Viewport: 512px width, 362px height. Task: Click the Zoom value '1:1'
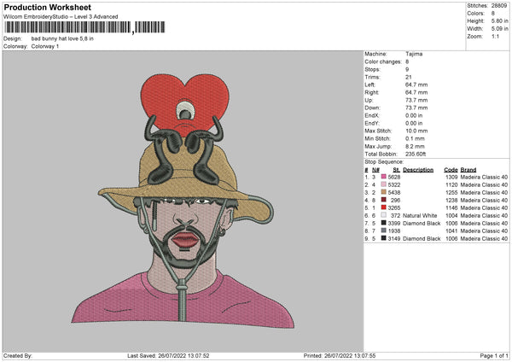tap(495, 36)
